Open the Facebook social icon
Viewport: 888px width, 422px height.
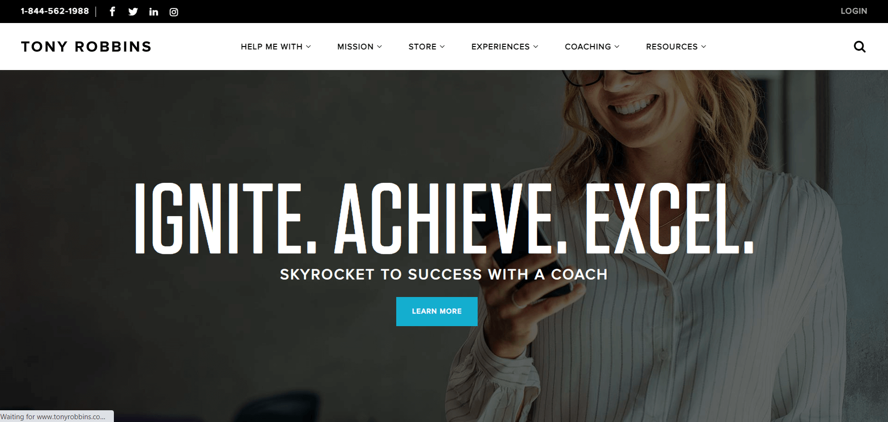[x=112, y=11]
